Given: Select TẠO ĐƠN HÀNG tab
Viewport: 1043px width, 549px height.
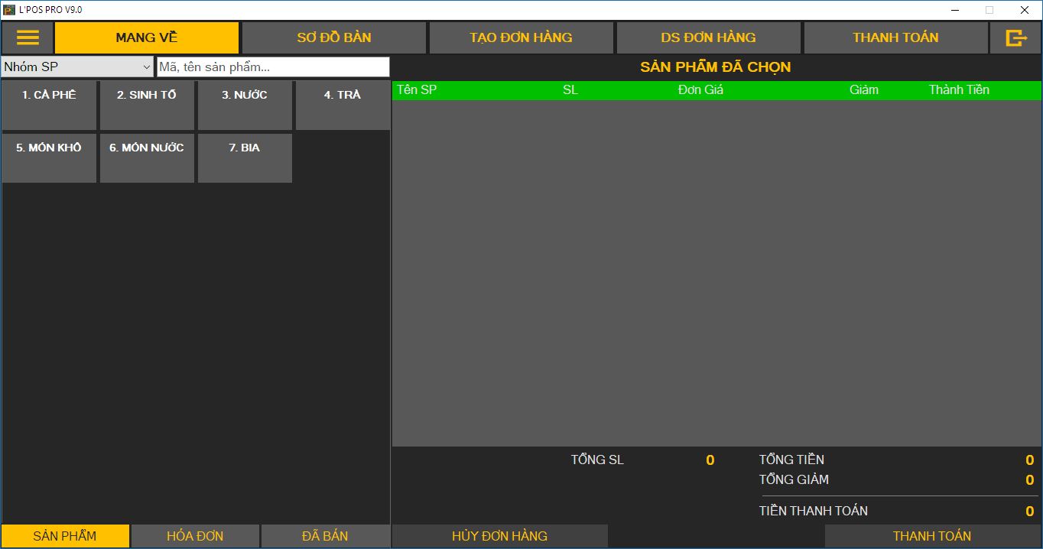Looking at the screenshot, I should pos(521,37).
